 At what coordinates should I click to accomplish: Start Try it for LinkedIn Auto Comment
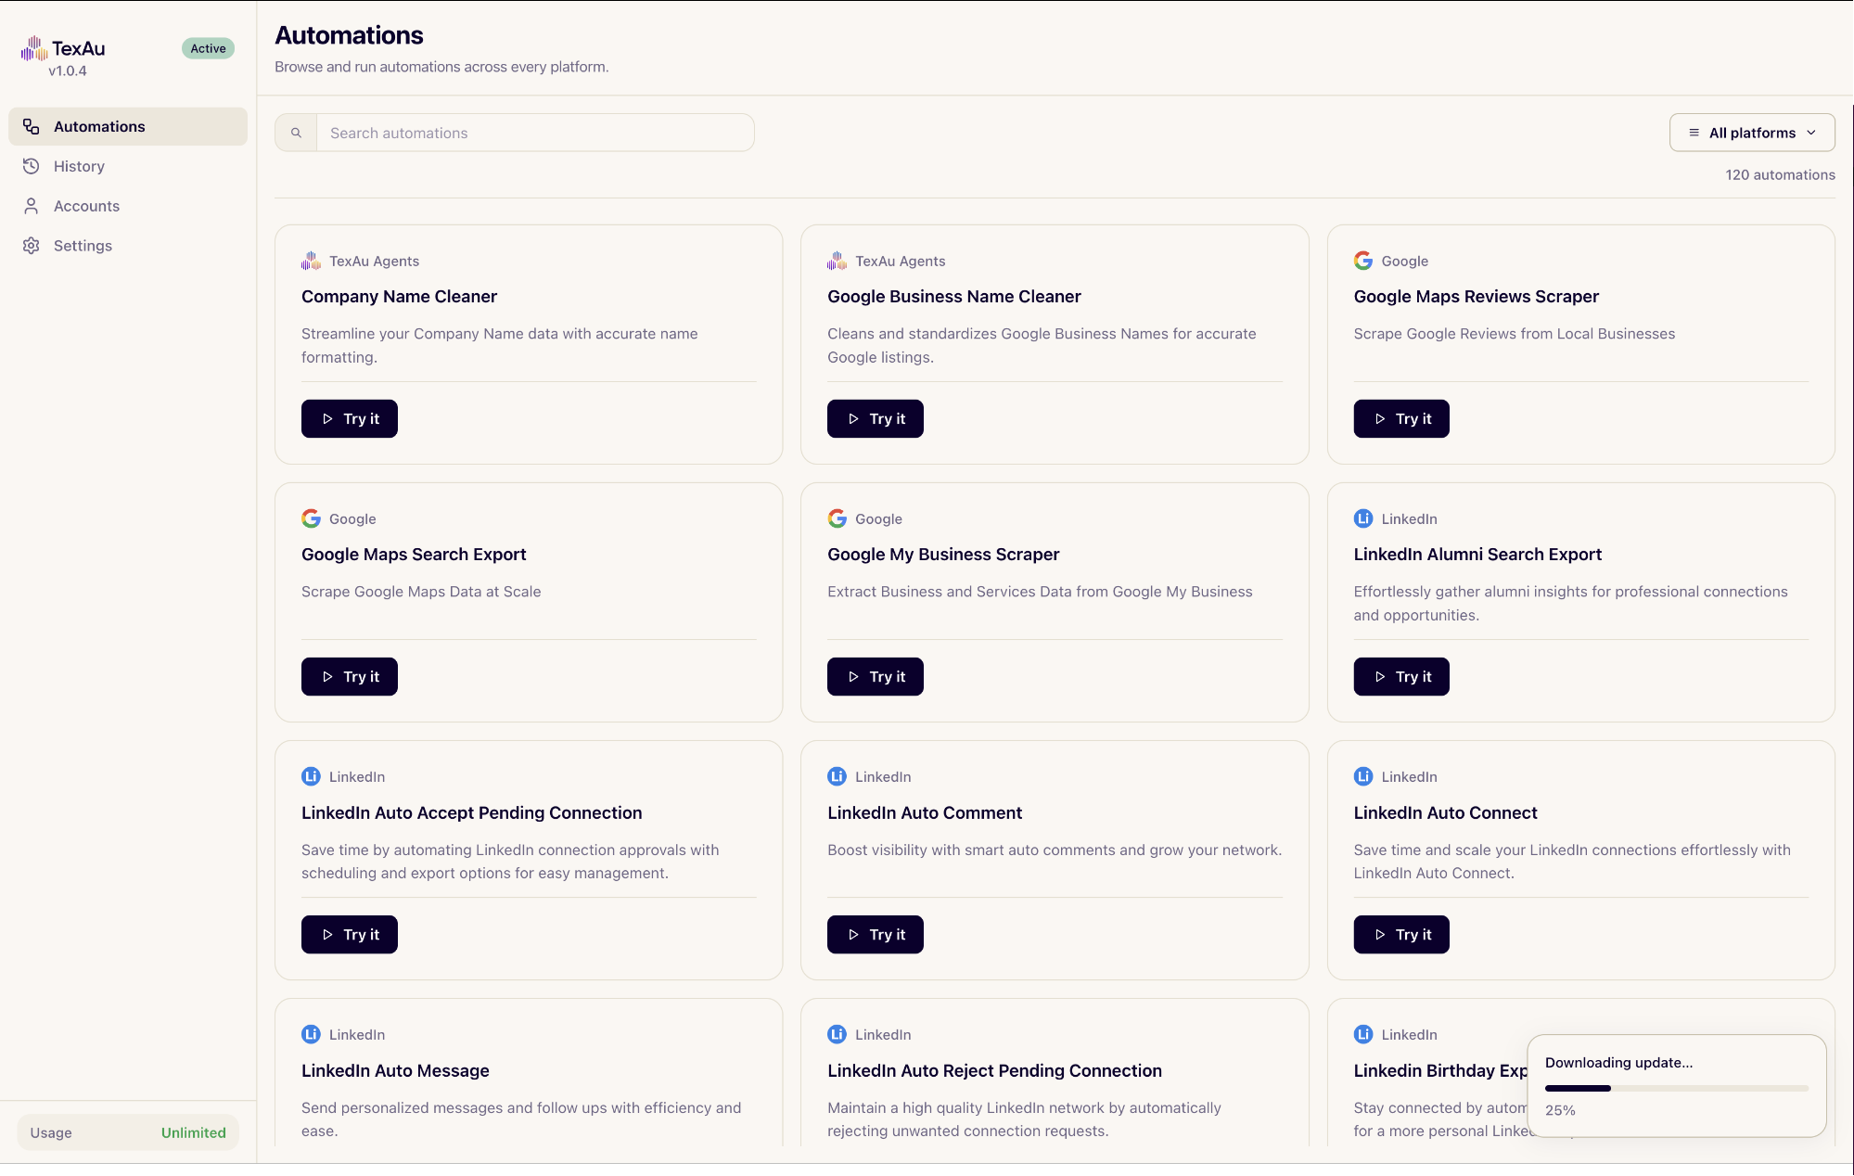876,935
